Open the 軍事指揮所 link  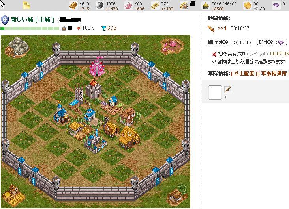274,74
